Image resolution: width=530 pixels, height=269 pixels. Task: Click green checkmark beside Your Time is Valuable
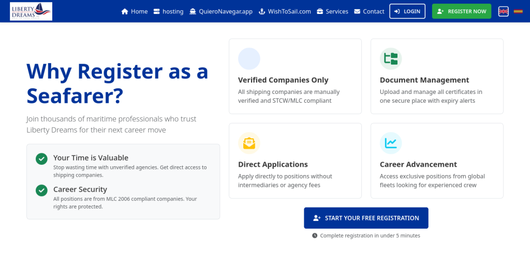[41, 159]
